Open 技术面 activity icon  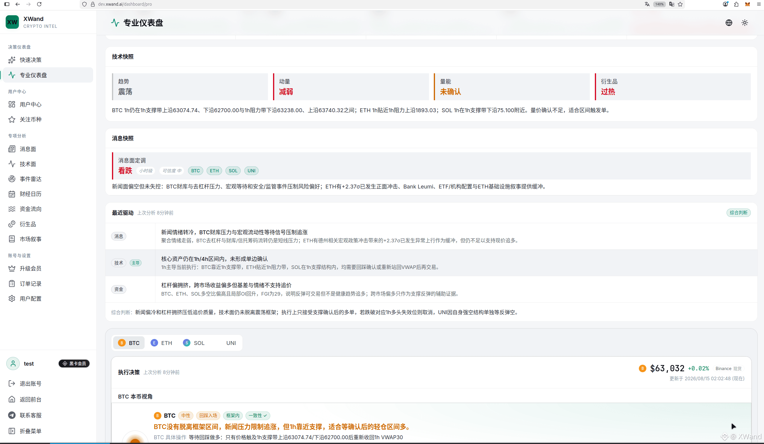pyautogui.click(x=12, y=164)
